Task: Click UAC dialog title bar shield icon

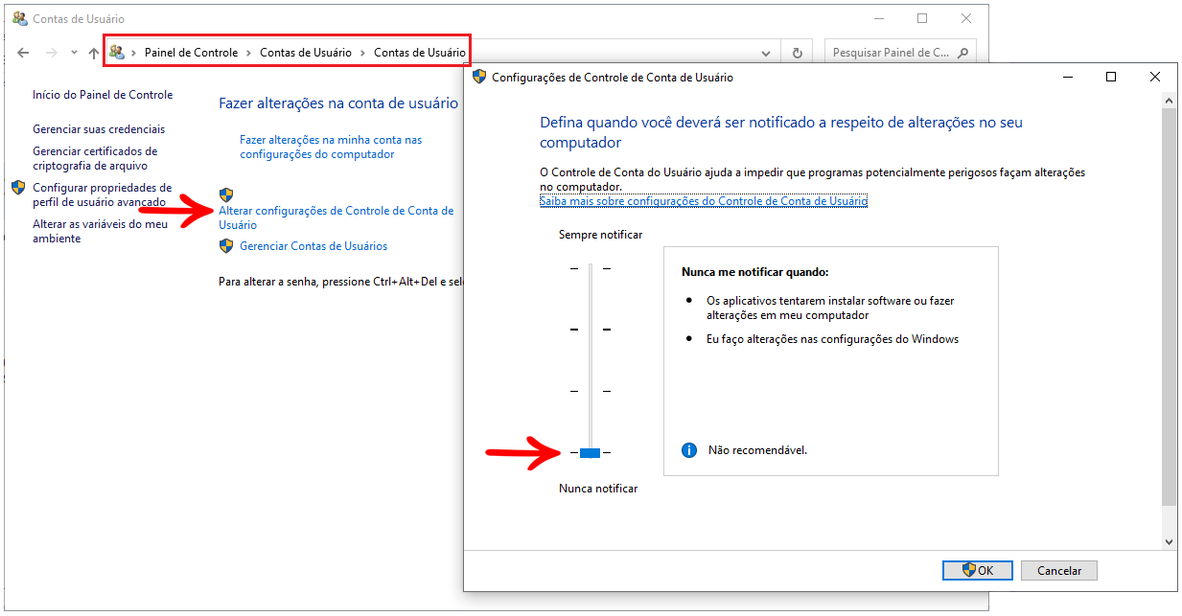Action: pyautogui.click(x=480, y=77)
